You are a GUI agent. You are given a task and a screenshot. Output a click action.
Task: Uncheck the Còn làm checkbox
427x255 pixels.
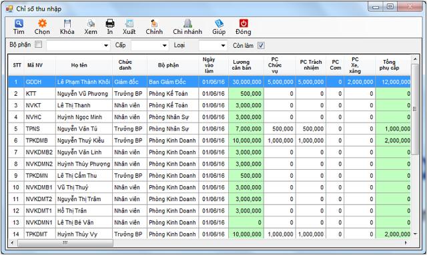[x=261, y=45]
